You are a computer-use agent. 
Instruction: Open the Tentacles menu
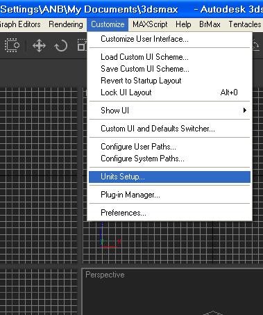(245, 24)
